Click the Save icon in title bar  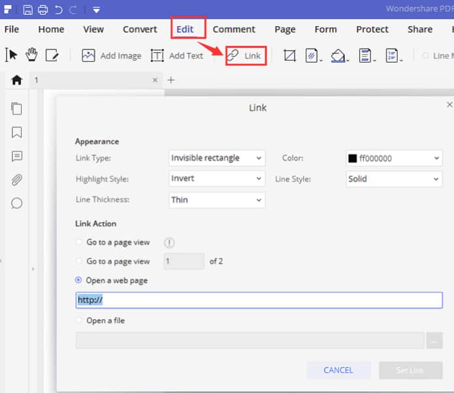tap(28, 10)
